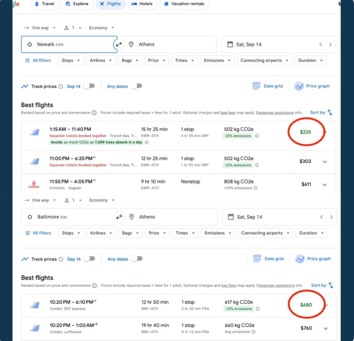Expand the $611 Emirates flight details

324,185
